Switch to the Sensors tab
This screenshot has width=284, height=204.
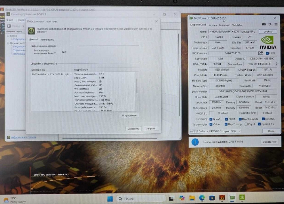[x=212, y=25]
